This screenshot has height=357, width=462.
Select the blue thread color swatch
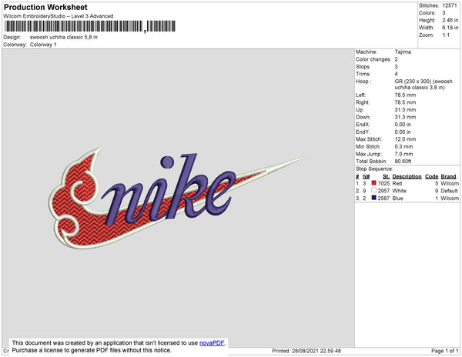[374, 198]
